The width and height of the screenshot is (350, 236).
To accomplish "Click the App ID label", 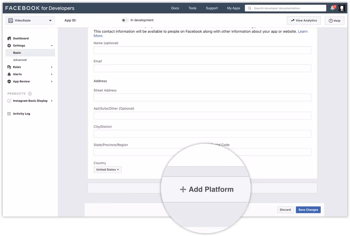I will (71, 20).
